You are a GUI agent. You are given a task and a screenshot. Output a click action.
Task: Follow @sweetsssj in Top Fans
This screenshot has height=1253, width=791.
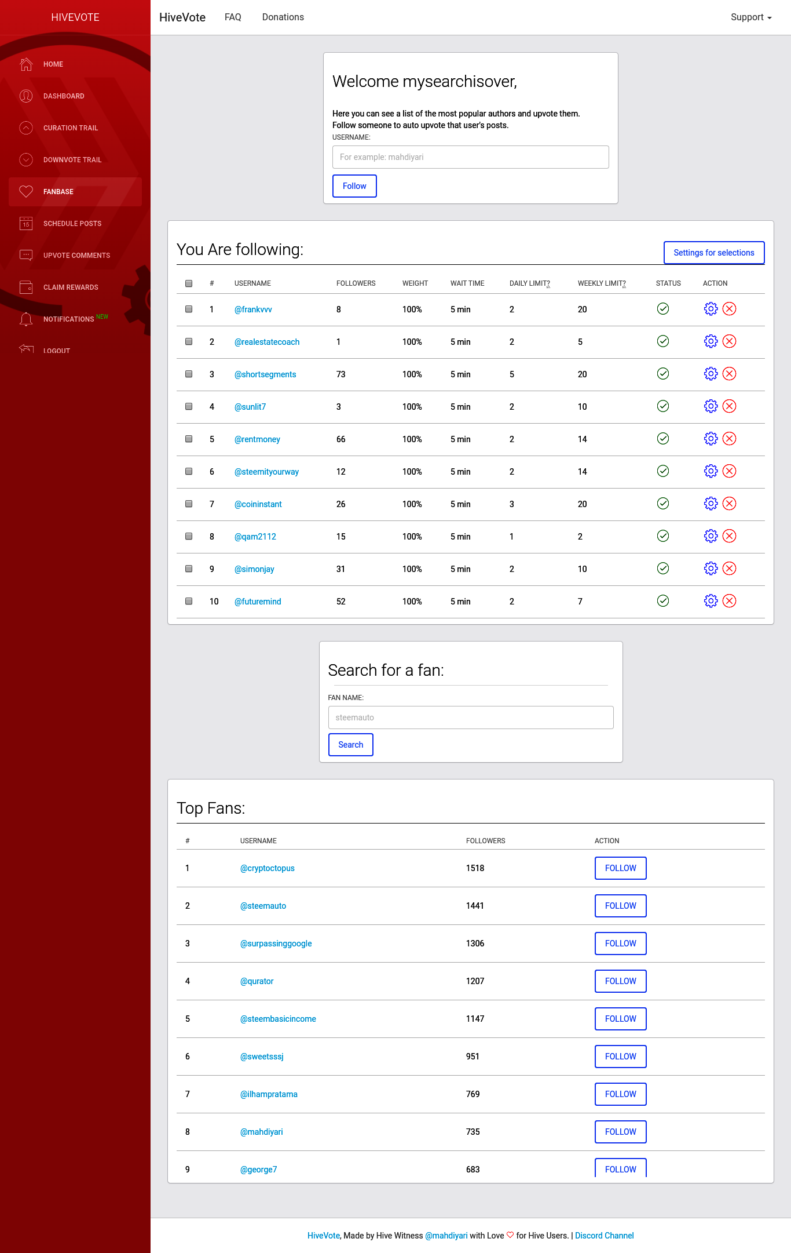point(621,1057)
